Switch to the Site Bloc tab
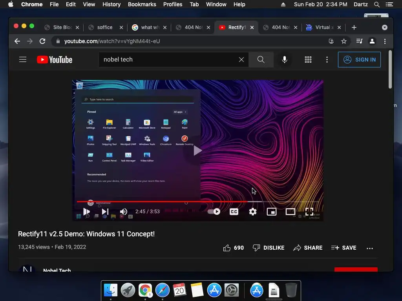402x301 pixels. [x=62, y=27]
